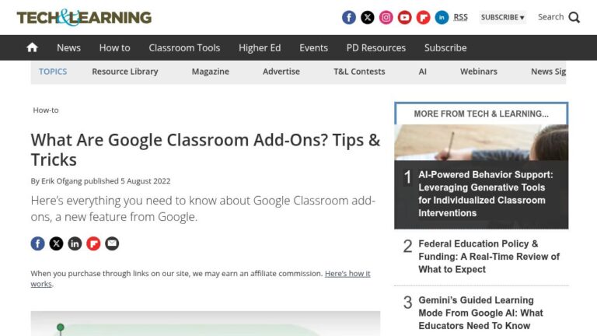Viewport: 597px width, 336px height.
Task: Click the search magnifier icon
Action: [574, 18]
